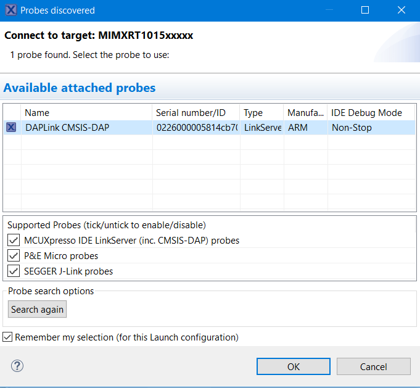Confirm probe selection with OK
This screenshot has height=388, width=420.
pos(294,366)
